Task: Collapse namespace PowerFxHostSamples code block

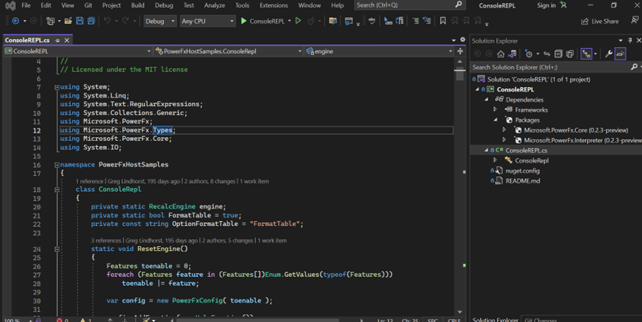Action: tap(57, 165)
